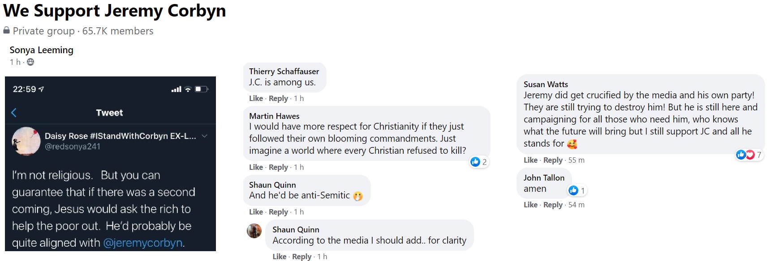This screenshot has height=261, width=775.
Task: Click the private group lock icon
Action: pyautogui.click(x=6, y=30)
